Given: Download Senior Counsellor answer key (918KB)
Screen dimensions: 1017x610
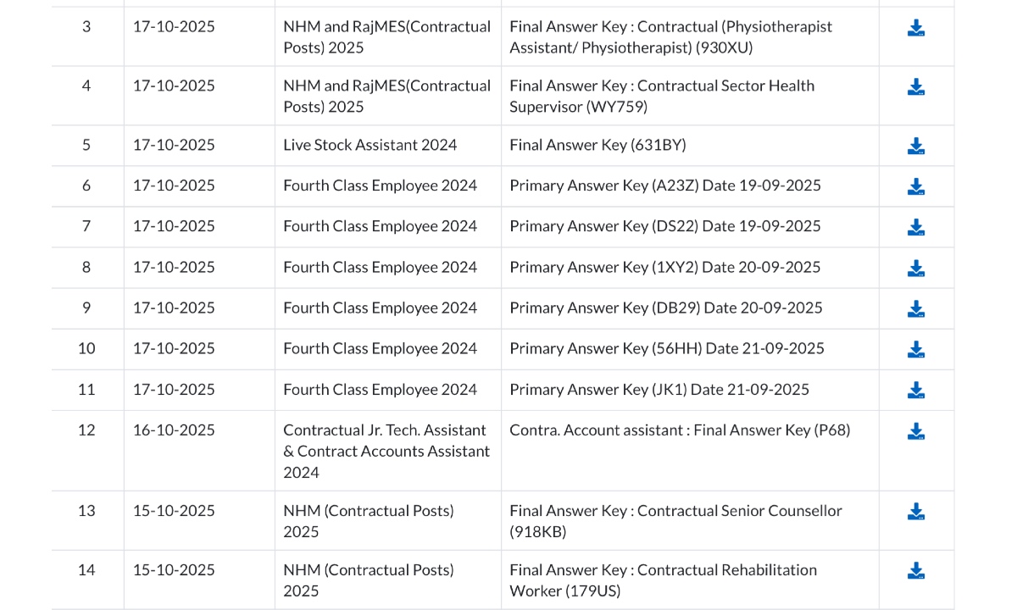Looking at the screenshot, I should coord(915,513).
